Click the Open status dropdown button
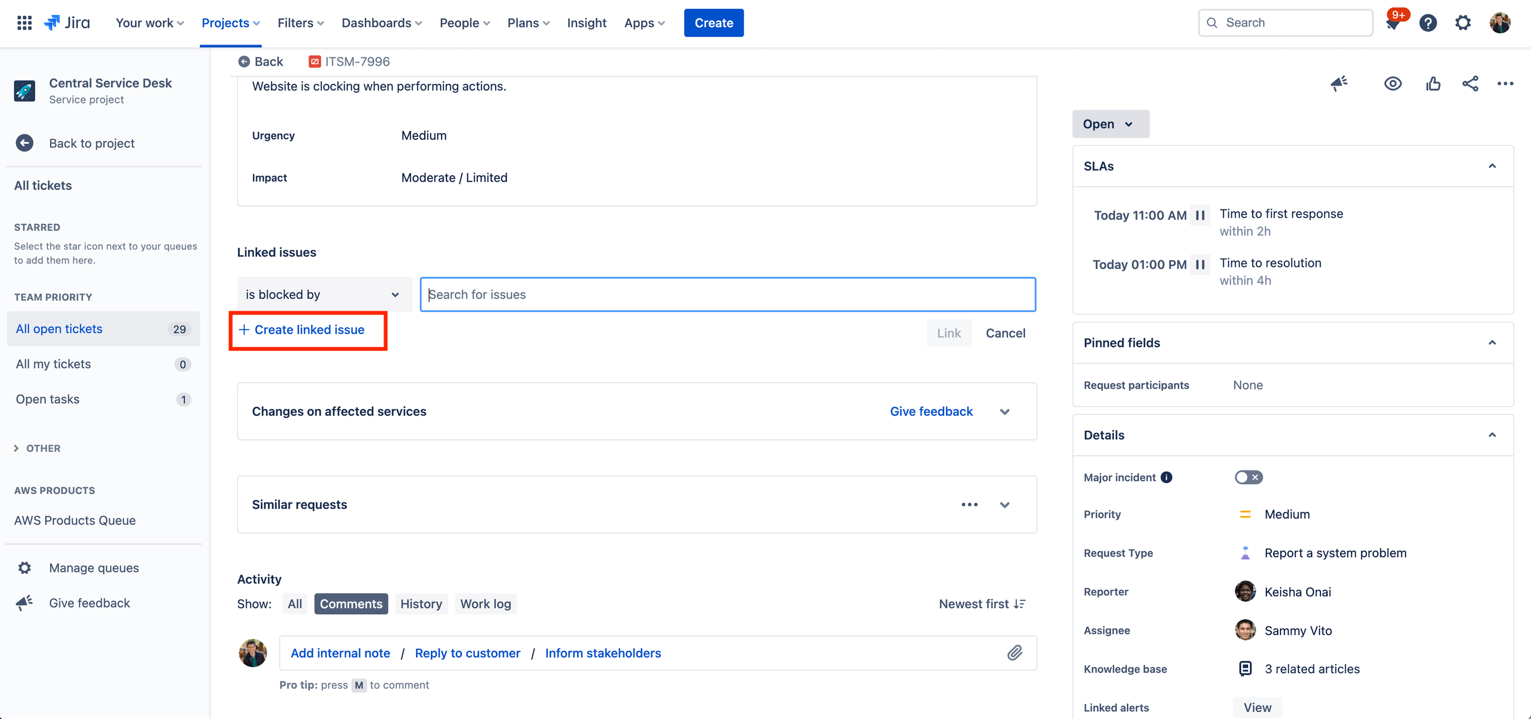1531x719 pixels. (1108, 123)
